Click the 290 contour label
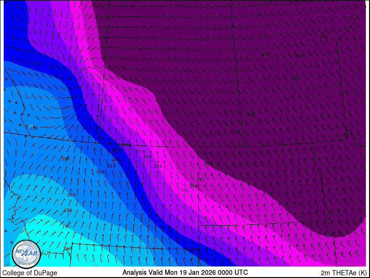 click(68, 210)
